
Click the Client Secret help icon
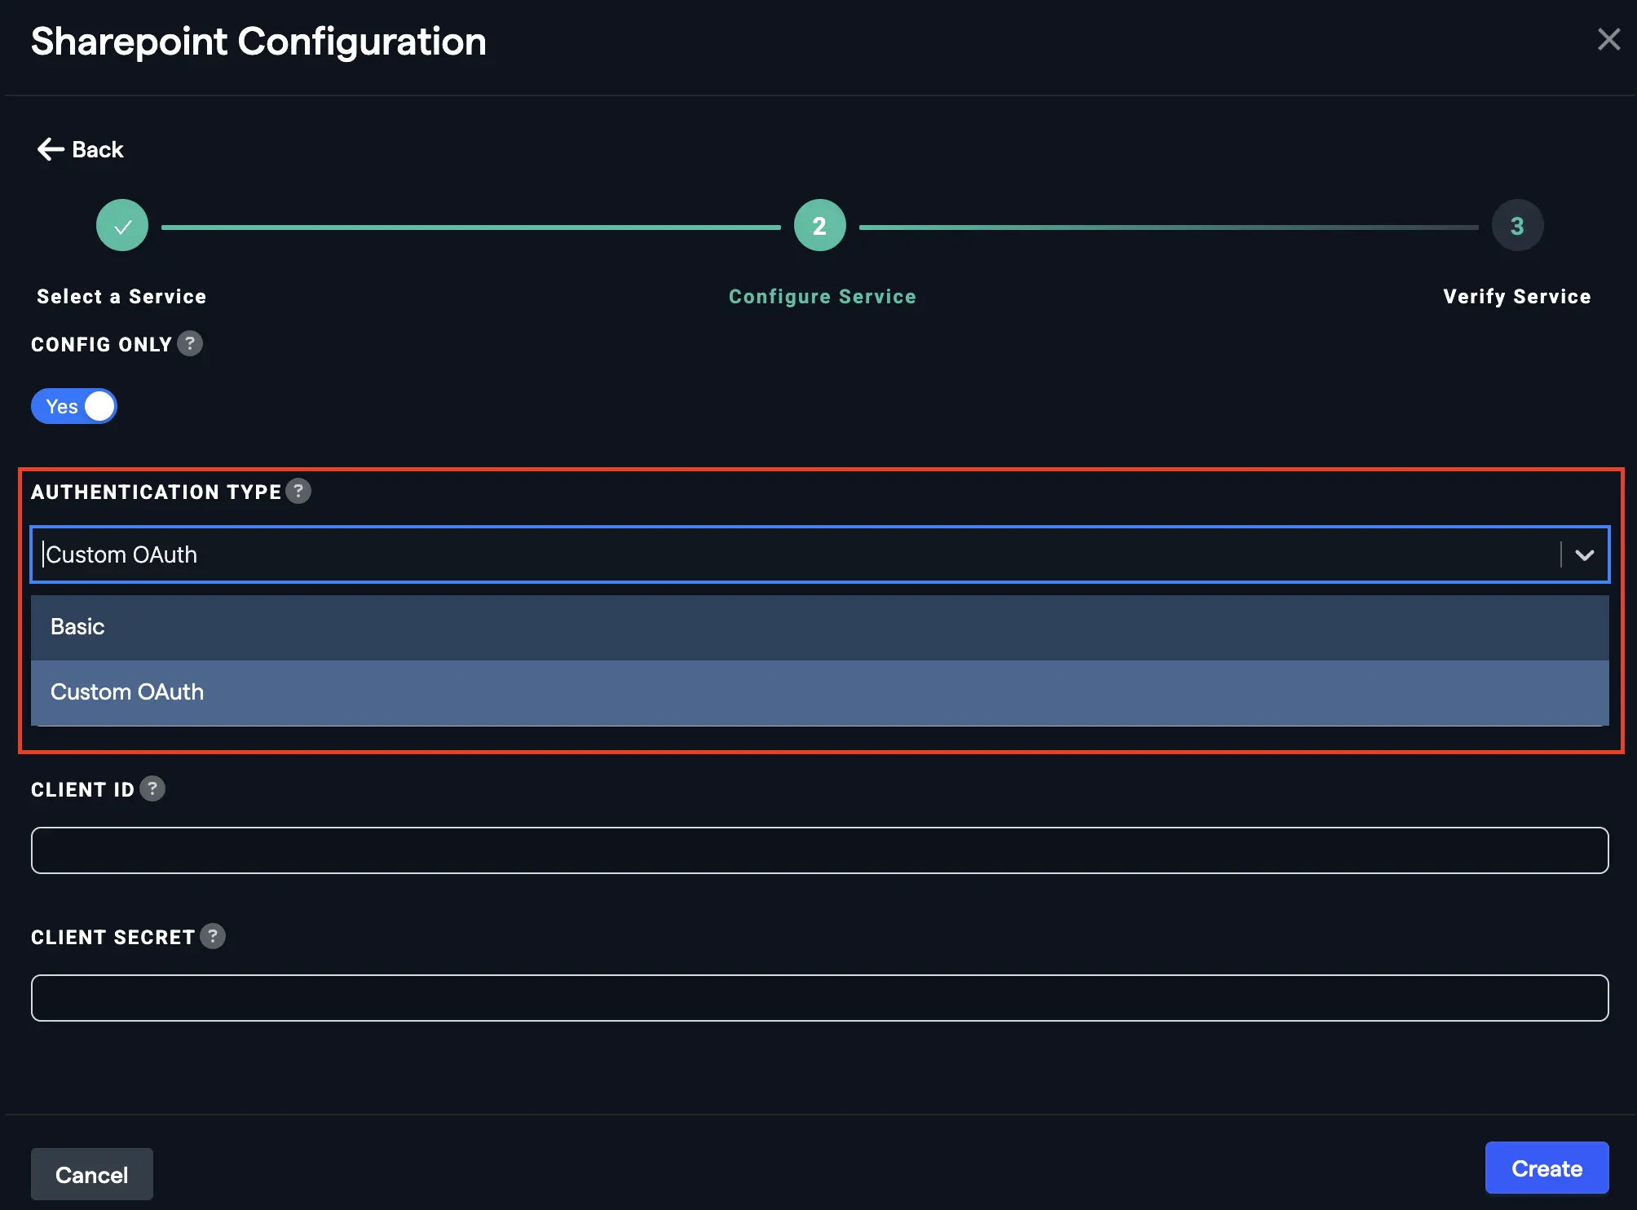214,936
